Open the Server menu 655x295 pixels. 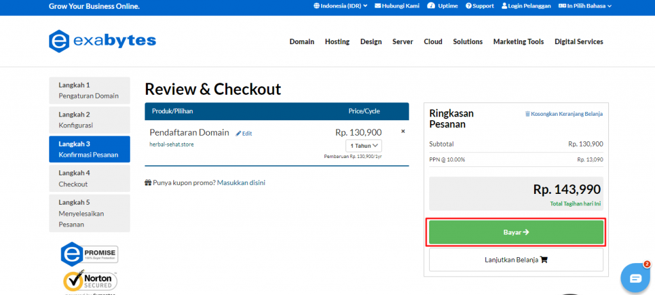tap(403, 42)
